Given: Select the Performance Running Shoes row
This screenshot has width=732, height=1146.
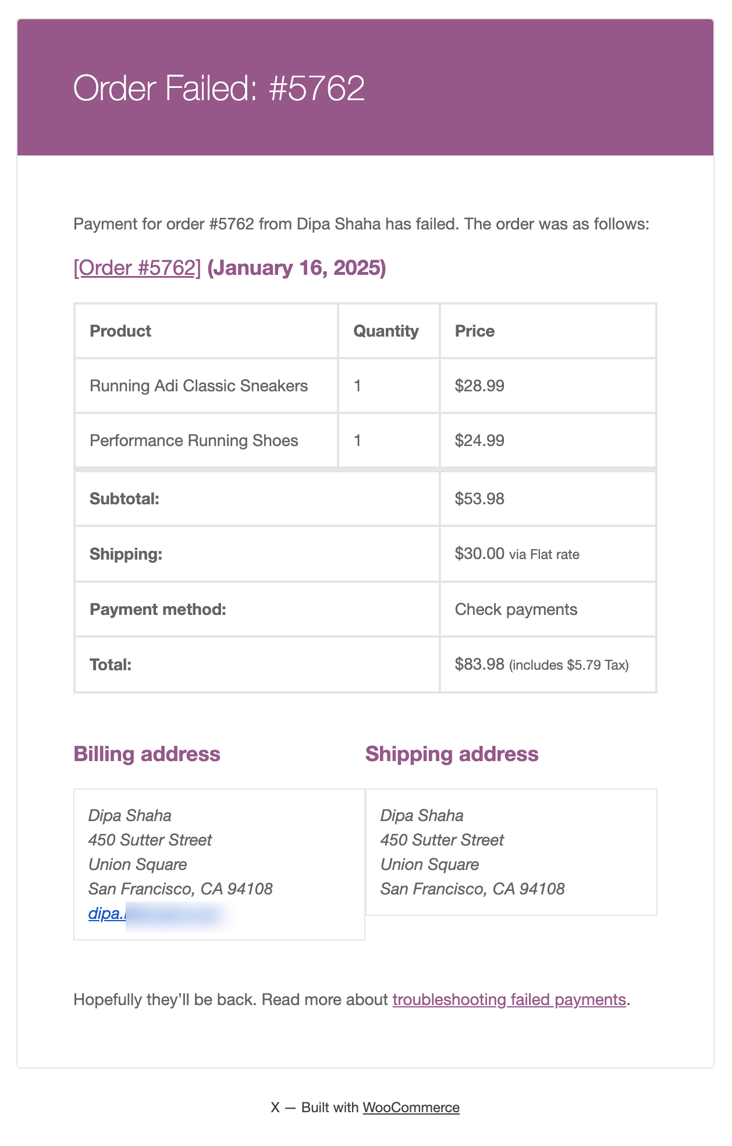Looking at the screenshot, I should [365, 440].
